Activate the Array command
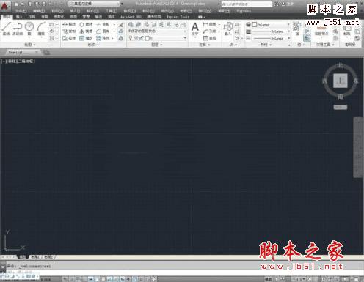The width and height of the screenshot is (364, 282). pos(103,38)
